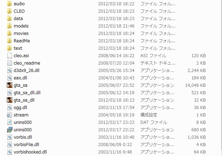Select the unins000 installer application icon
This screenshot has width=222, height=156.
point(9,130)
